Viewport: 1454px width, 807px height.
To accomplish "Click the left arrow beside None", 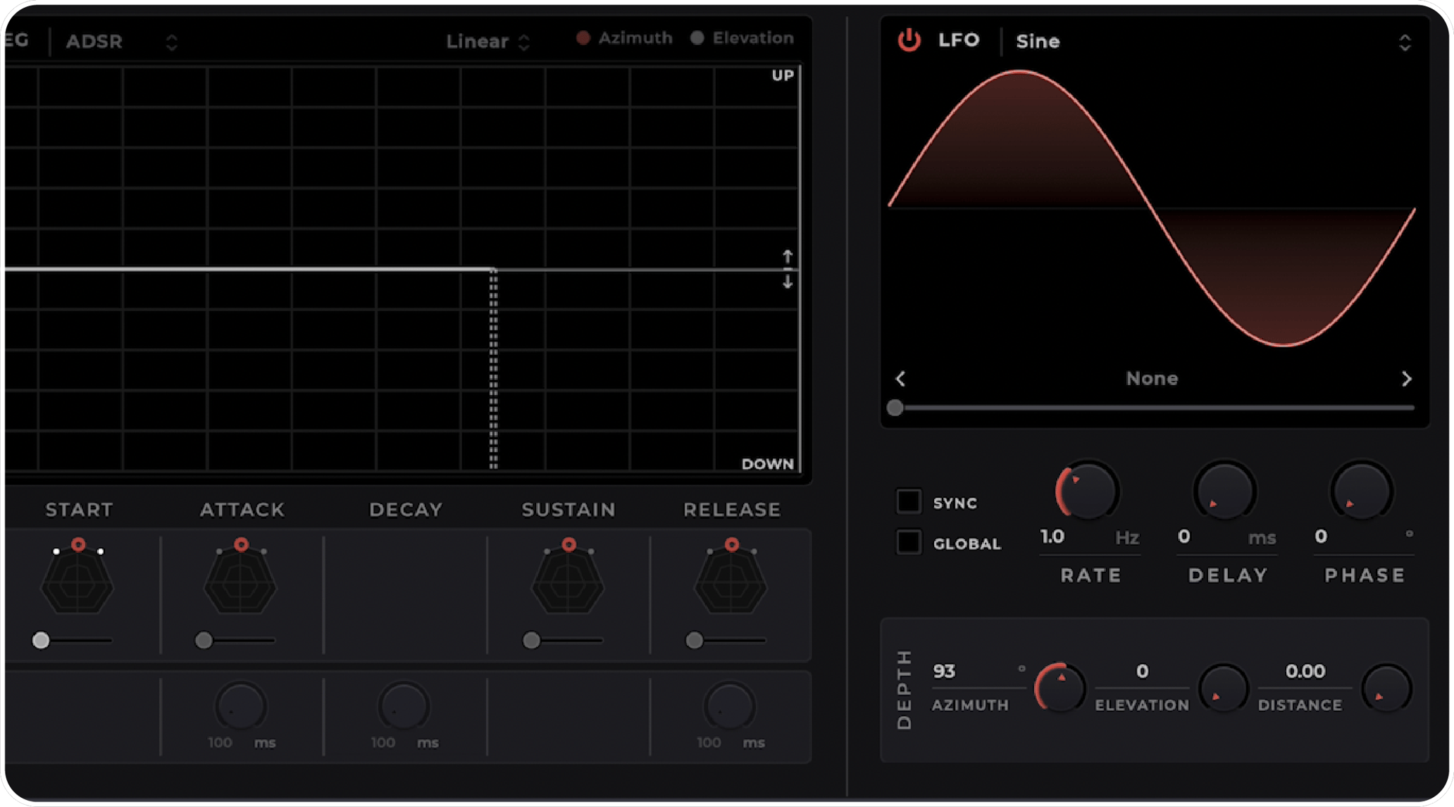I will coord(900,379).
